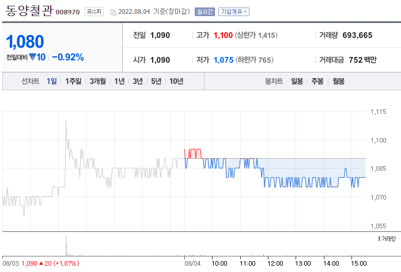Image resolution: width=401 pixels, height=272 pixels.
Task: Click the 12:00 time axis label
Action: [x=275, y=263]
